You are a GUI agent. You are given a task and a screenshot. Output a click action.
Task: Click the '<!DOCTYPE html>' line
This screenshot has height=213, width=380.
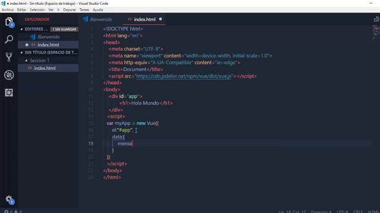[x=123, y=29]
